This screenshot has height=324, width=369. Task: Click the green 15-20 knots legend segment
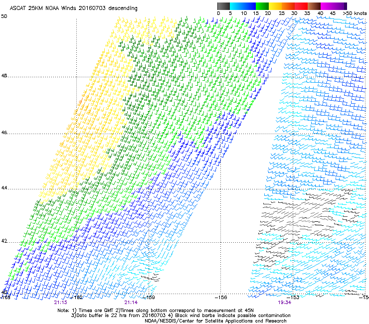262,6
